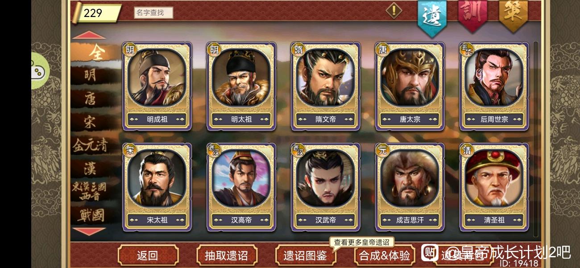
Task: Open the gold 策 banner
Action: tap(513, 15)
